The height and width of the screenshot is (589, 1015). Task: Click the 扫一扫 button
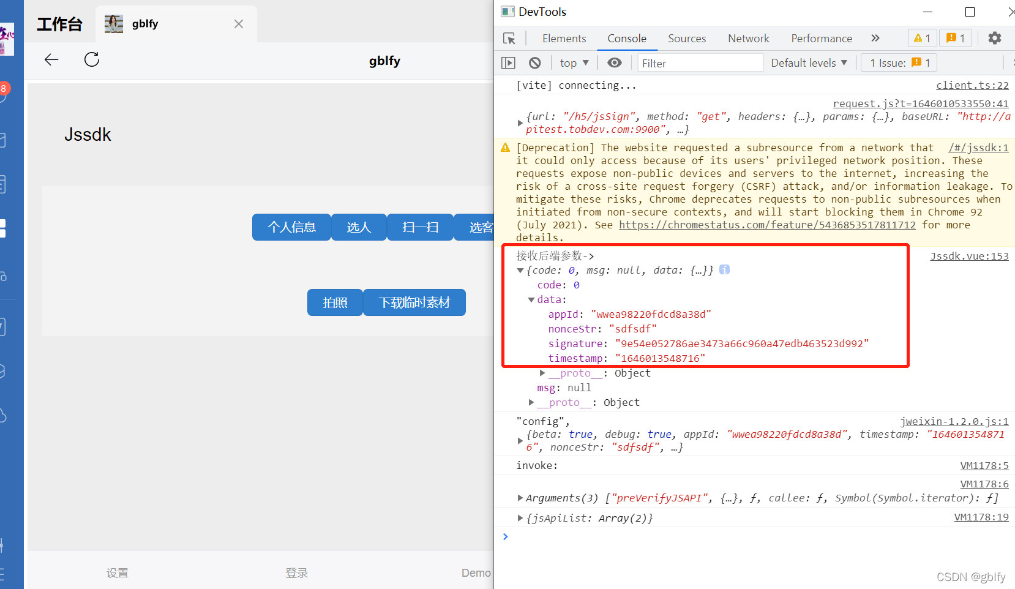[x=420, y=227]
